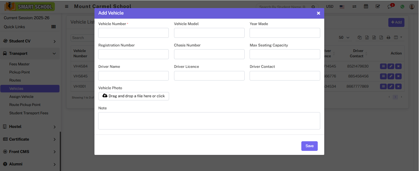Open the Assign Vehicle menu item
The height and width of the screenshot is (171, 419).
click(21, 97)
